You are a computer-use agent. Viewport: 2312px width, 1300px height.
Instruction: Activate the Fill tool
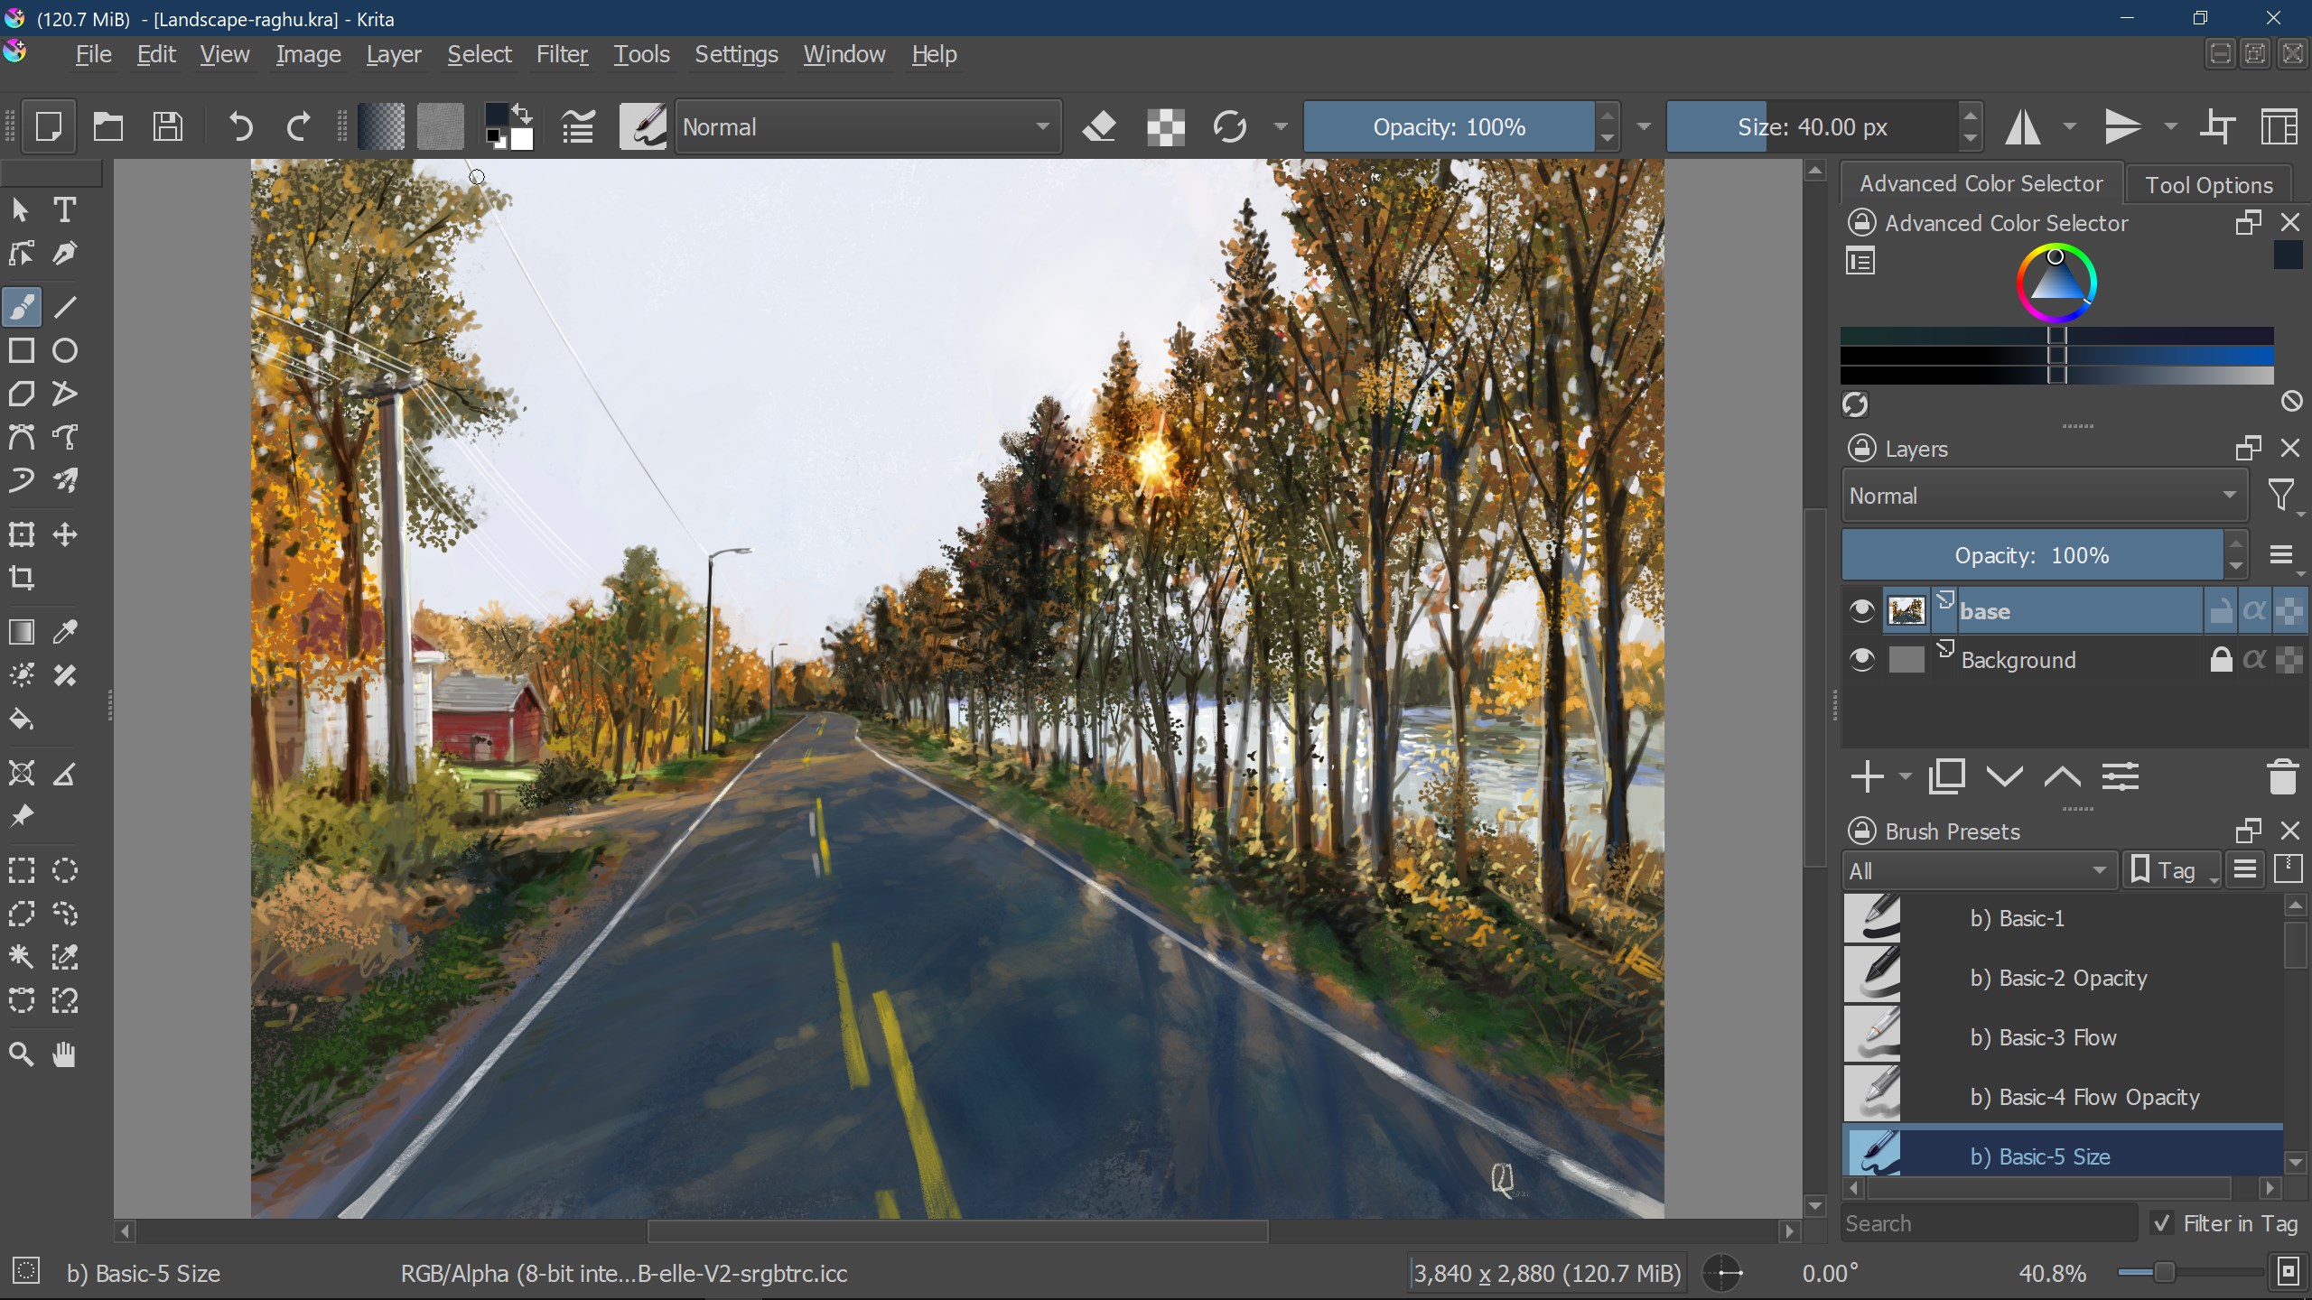pyautogui.click(x=22, y=720)
